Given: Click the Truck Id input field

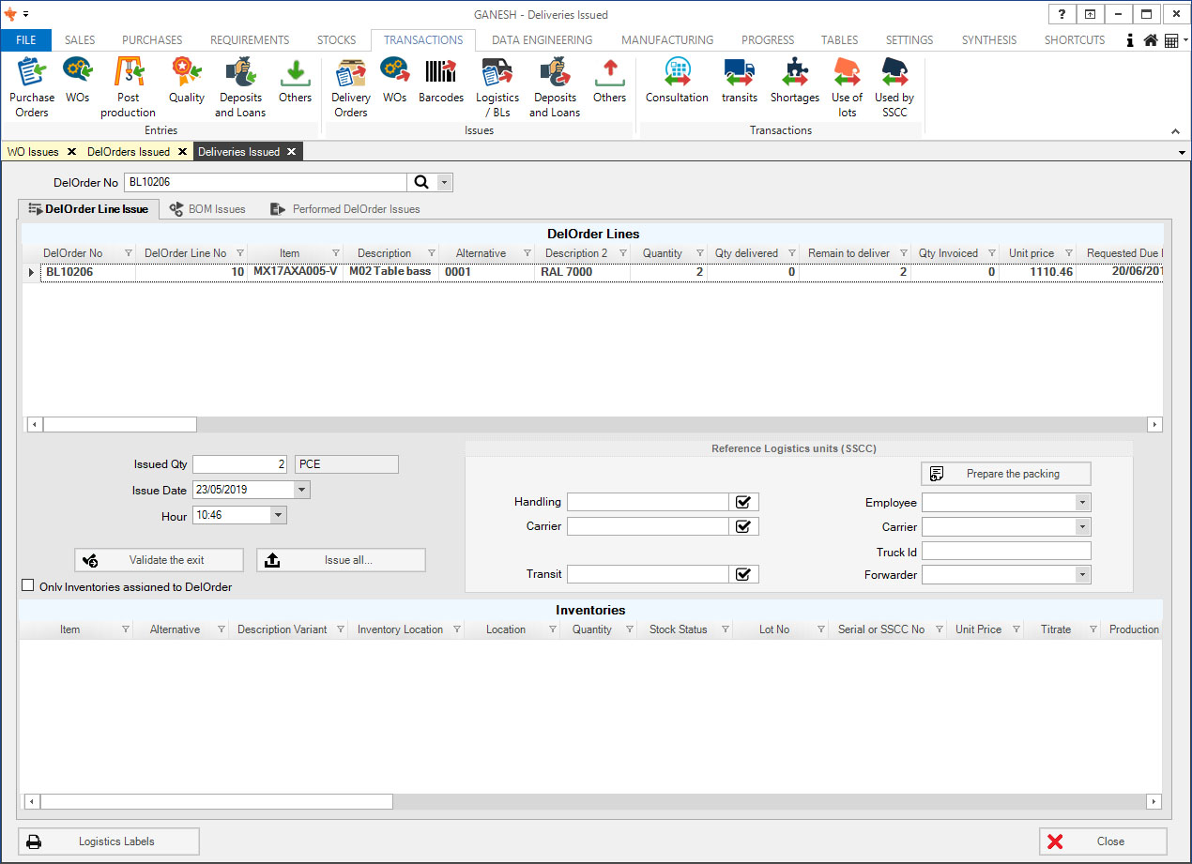Looking at the screenshot, I should tap(1006, 552).
